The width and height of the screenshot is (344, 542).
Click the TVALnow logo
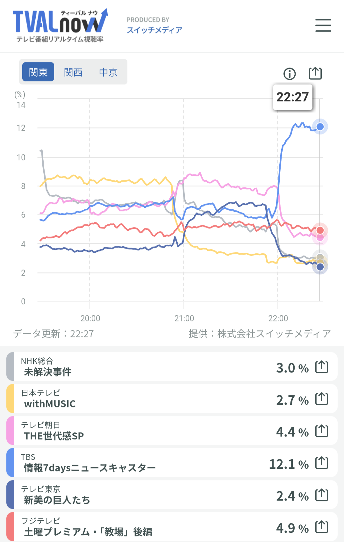point(60,25)
